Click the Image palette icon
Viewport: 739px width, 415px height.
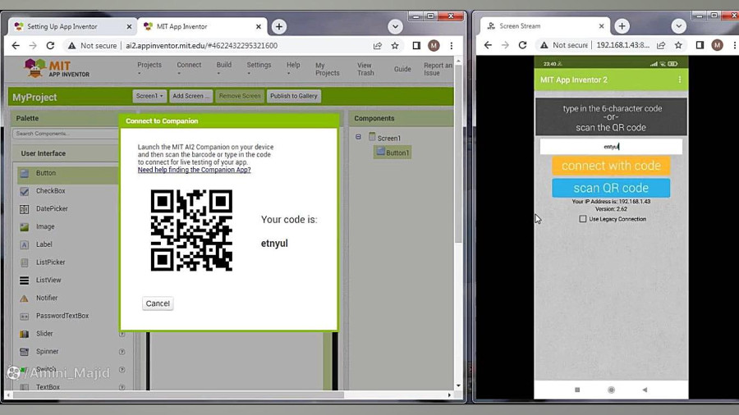[x=24, y=227]
